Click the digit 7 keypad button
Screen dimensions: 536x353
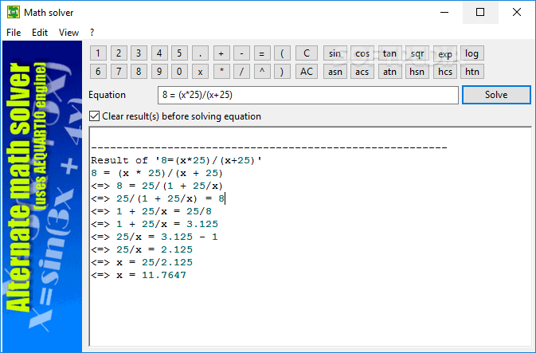[x=119, y=72]
